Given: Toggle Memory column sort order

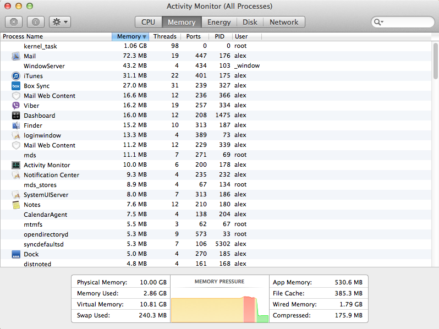Looking at the screenshot, I should [x=130, y=36].
